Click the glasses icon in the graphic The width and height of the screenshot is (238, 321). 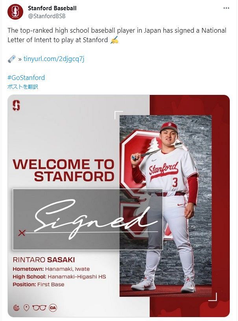(x=39, y=308)
